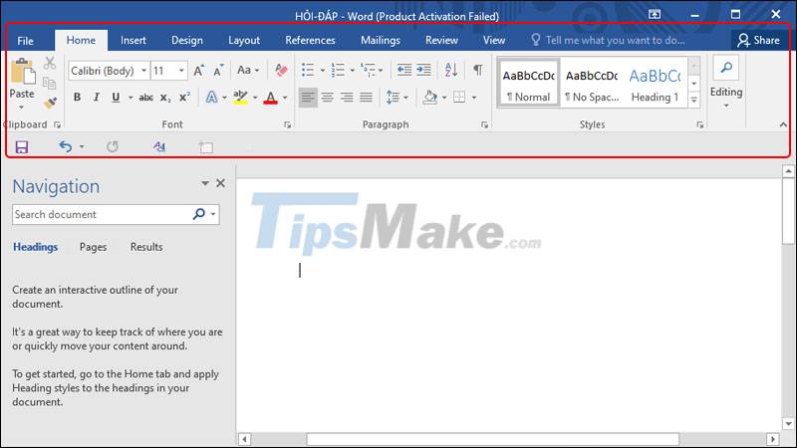Click the Paste clipboard icon
Screen dimensions: 797x448
click(x=22, y=72)
